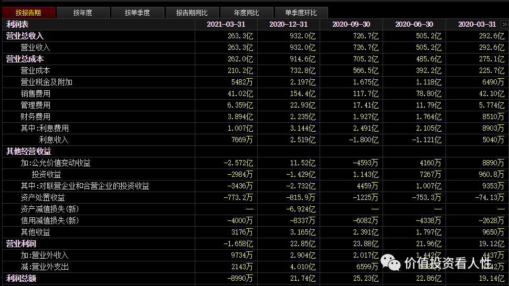This screenshot has width=509, height=286.
Task: Select the 加:营业外收入 row label
Action: 45,256
